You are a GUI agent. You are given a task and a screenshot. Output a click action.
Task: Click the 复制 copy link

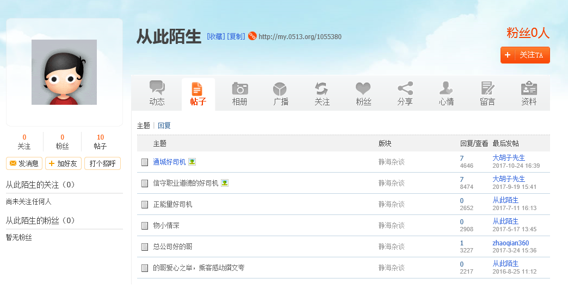coord(236,37)
